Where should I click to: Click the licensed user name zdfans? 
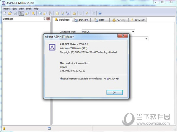(63, 67)
